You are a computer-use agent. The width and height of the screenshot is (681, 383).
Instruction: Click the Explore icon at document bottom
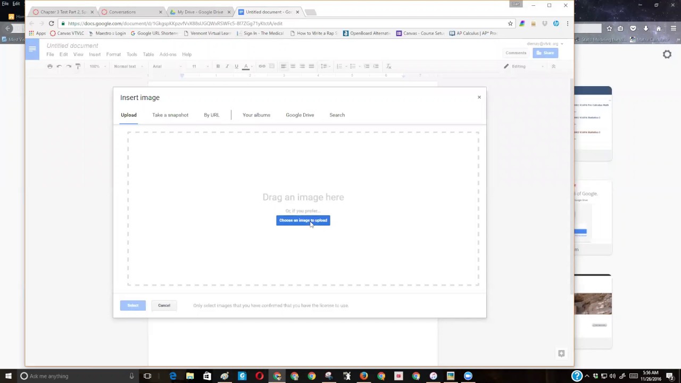[x=561, y=353]
